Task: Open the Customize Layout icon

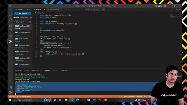Action: point(165,6)
